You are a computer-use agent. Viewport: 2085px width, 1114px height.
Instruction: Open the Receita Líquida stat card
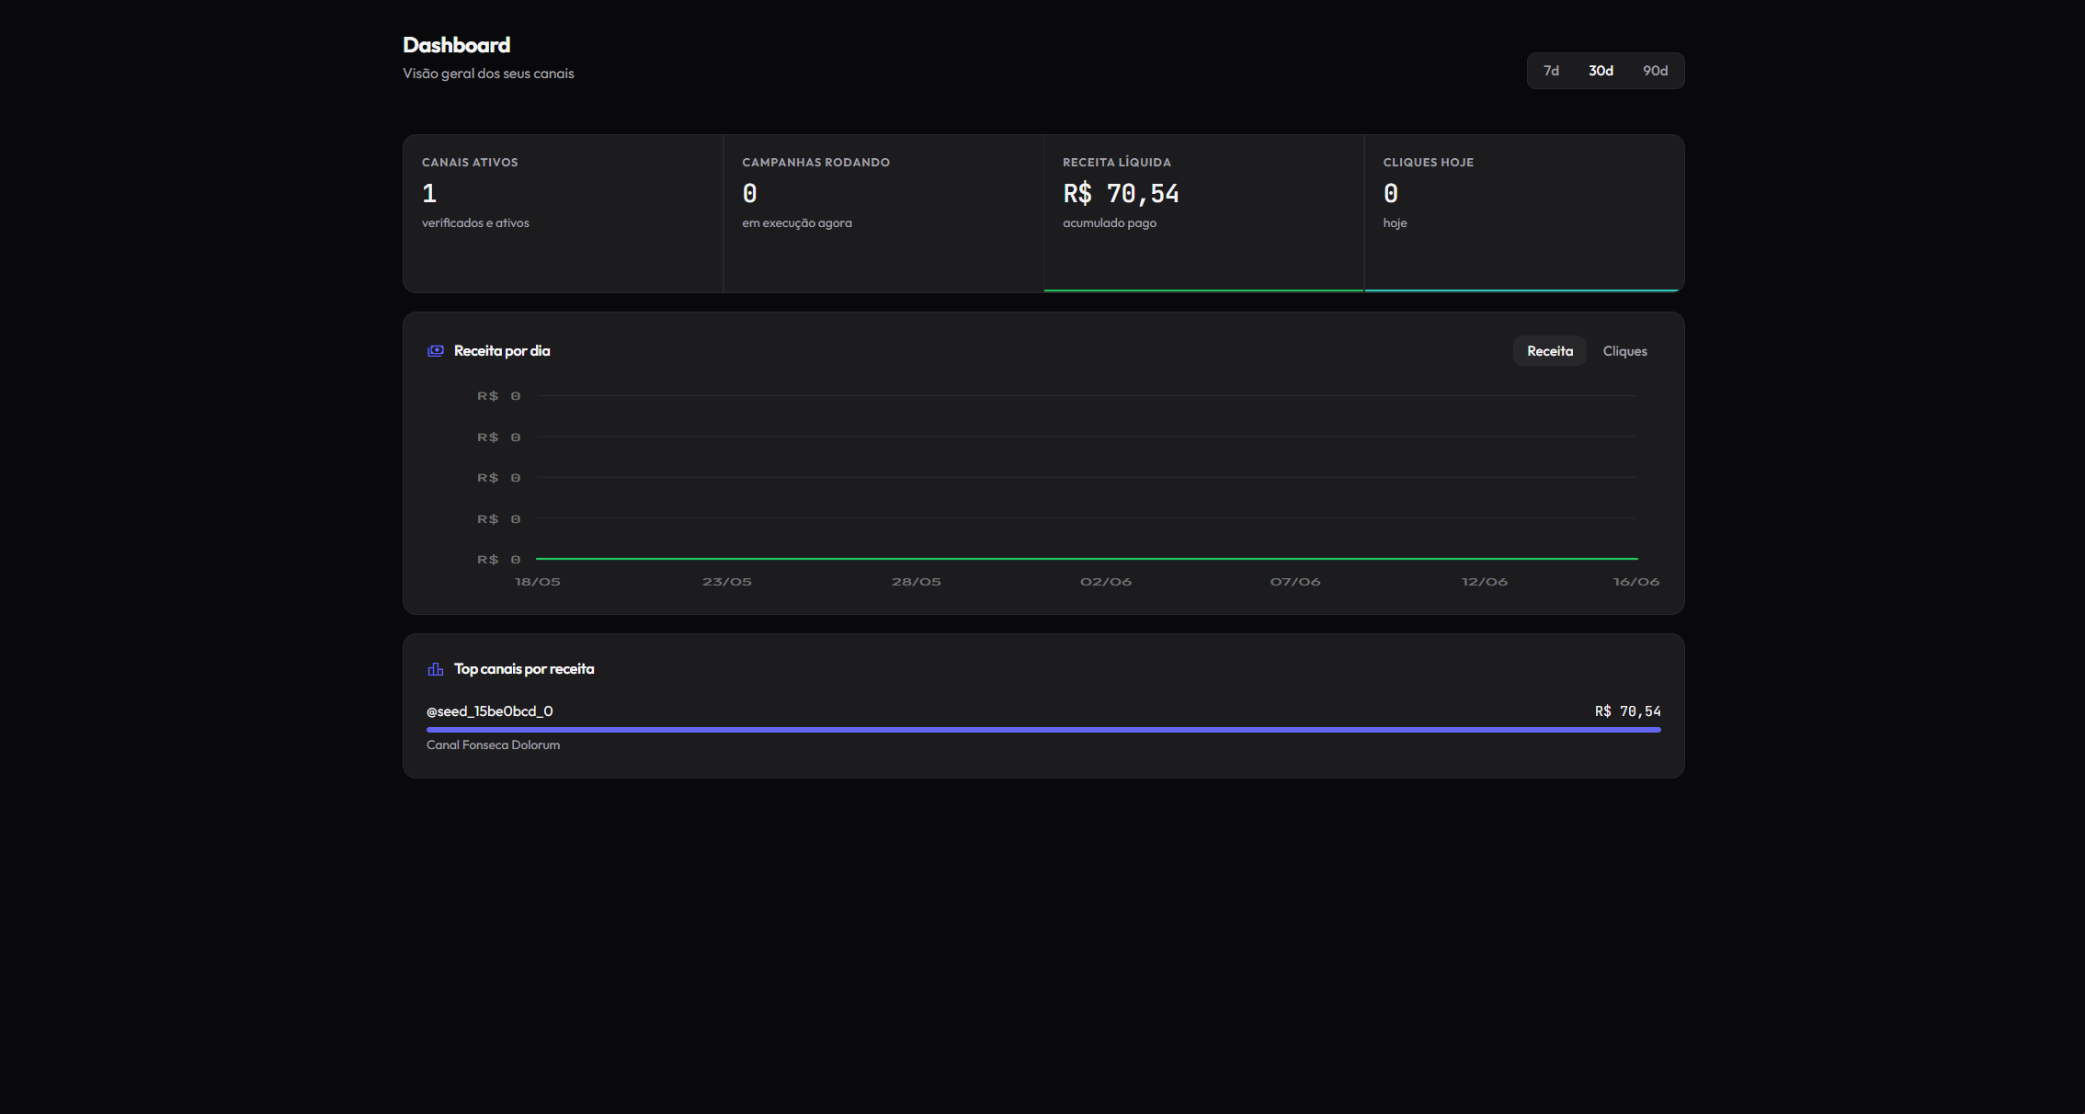pyautogui.click(x=1204, y=214)
